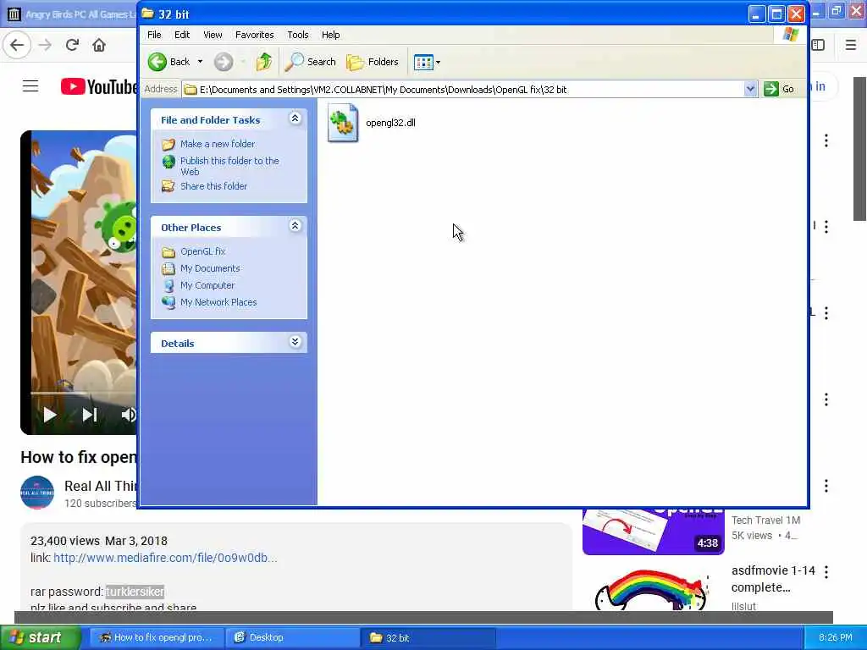Click Share this folder
The width and height of the screenshot is (867, 650).
click(x=213, y=186)
